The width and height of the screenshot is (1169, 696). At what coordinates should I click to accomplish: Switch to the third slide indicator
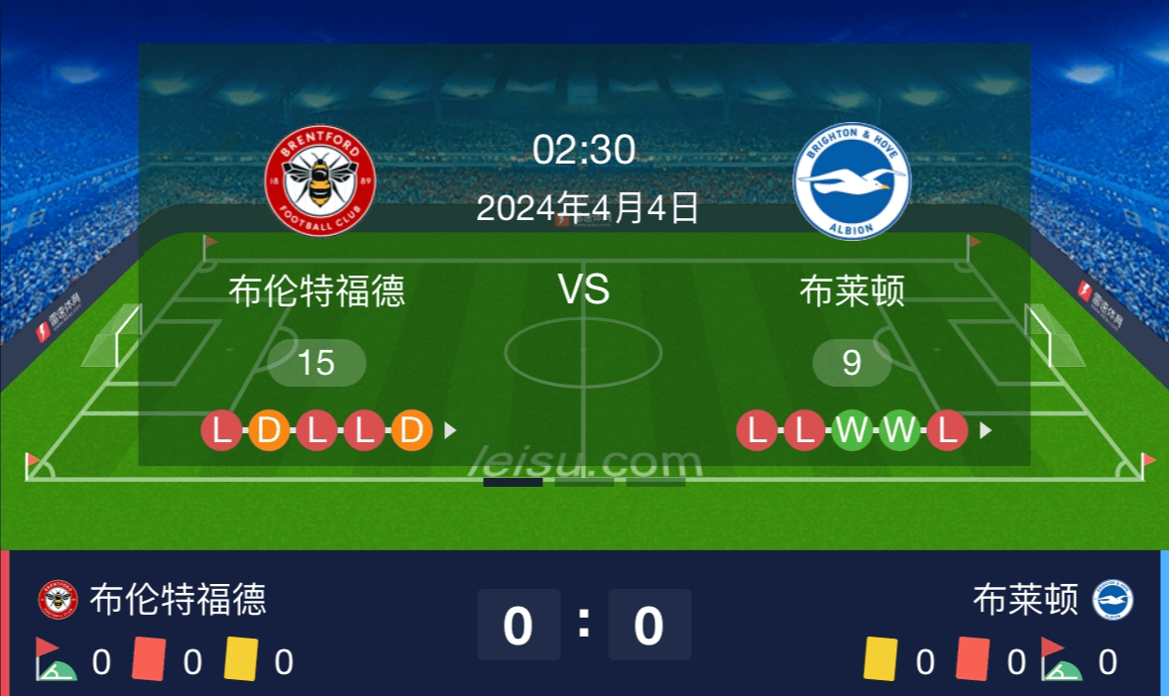click(x=655, y=483)
